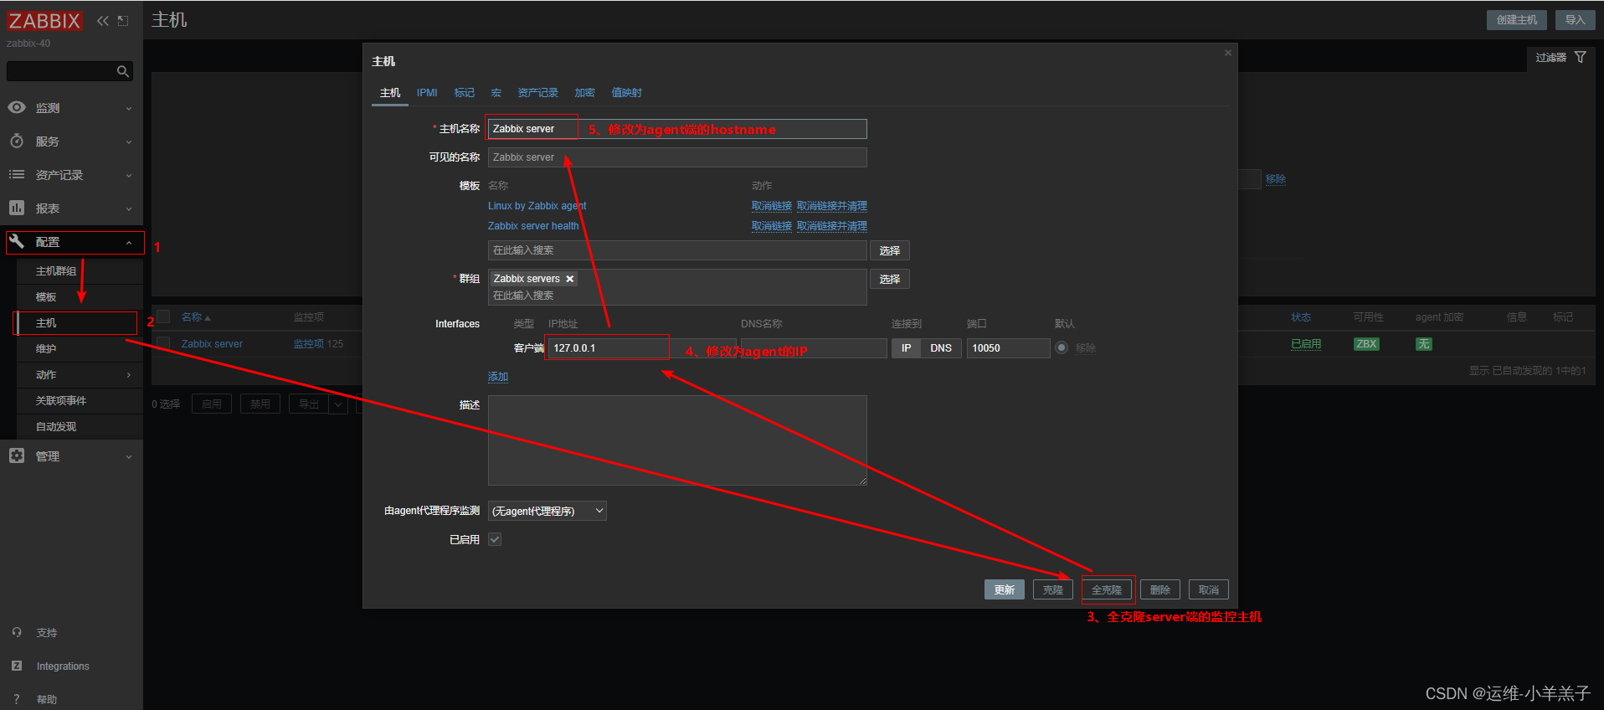Click the 添加 interface link
This screenshot has height=710, width=1604.
point(498,377)
